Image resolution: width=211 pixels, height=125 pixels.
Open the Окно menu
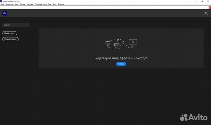55,4
